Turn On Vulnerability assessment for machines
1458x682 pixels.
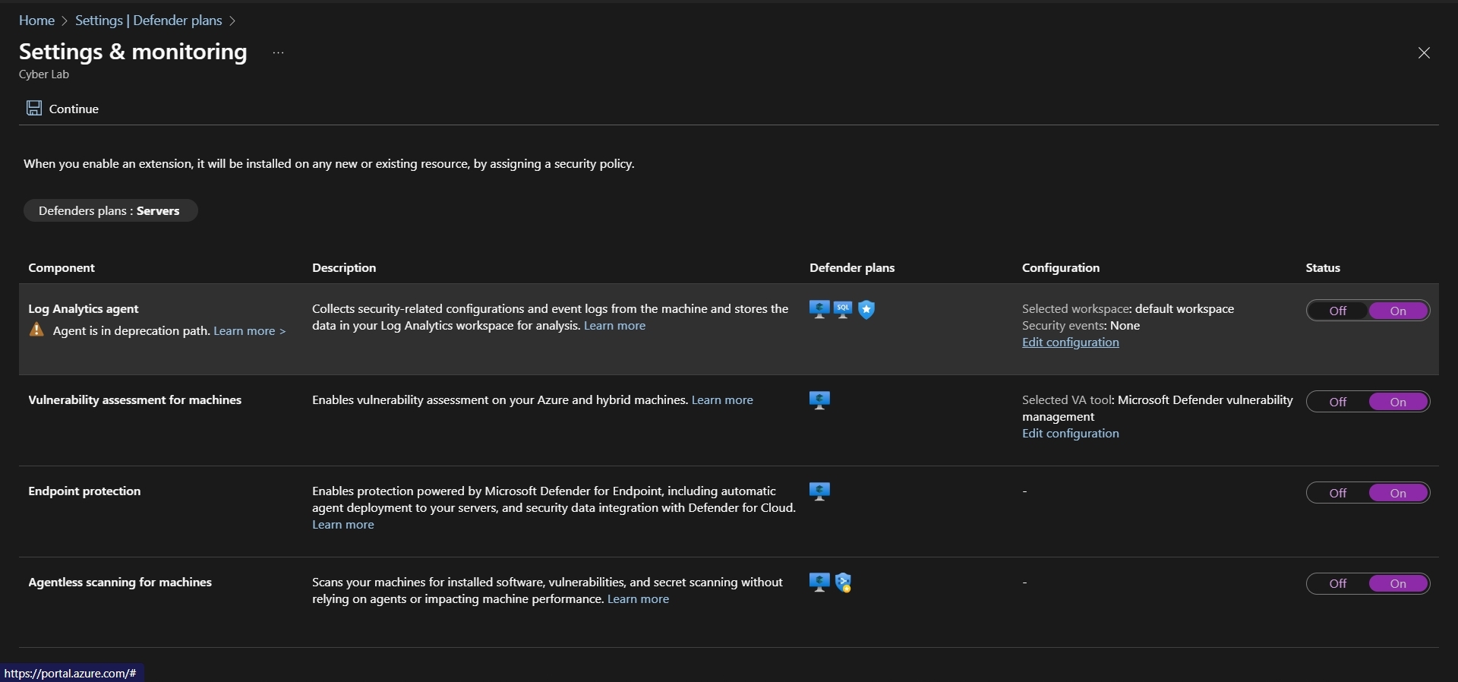1399,402
